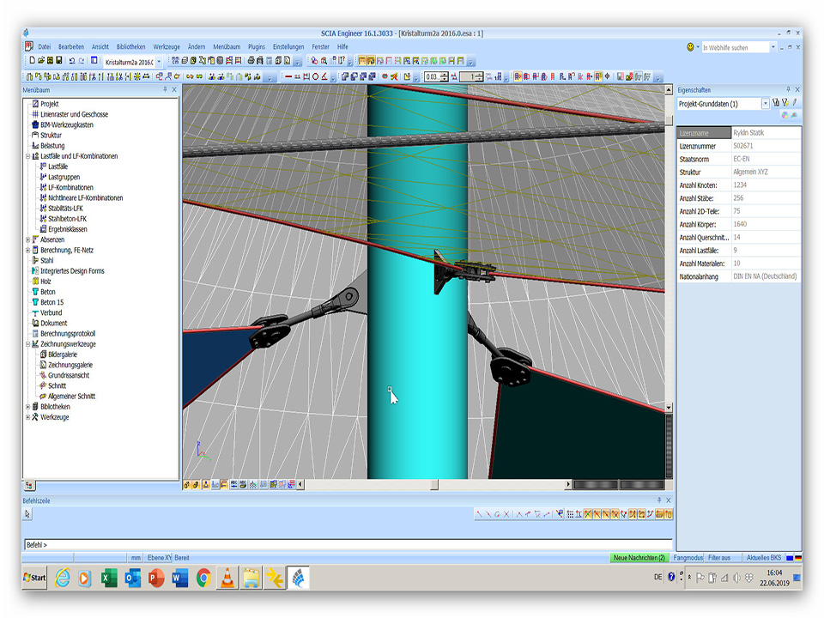Click the pencil icon in Eigenschaften panel

tap(796, 103)
